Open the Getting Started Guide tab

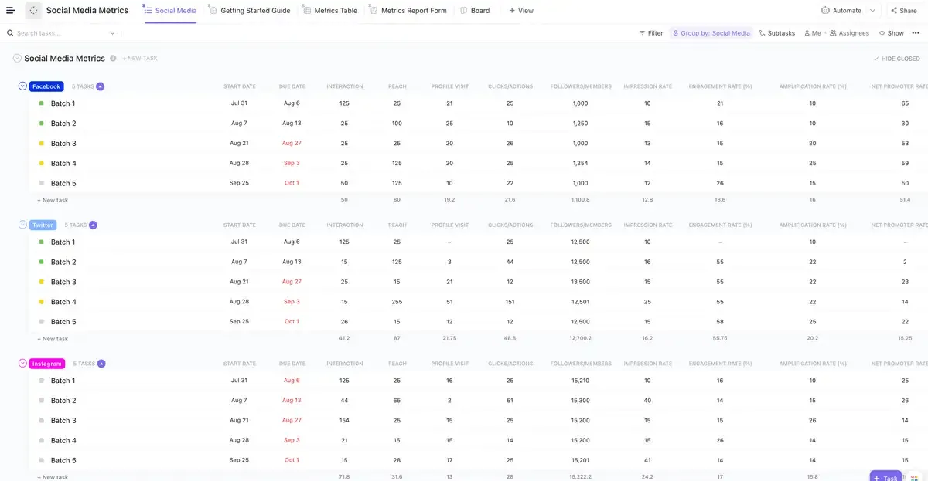(x=249, y=11)
